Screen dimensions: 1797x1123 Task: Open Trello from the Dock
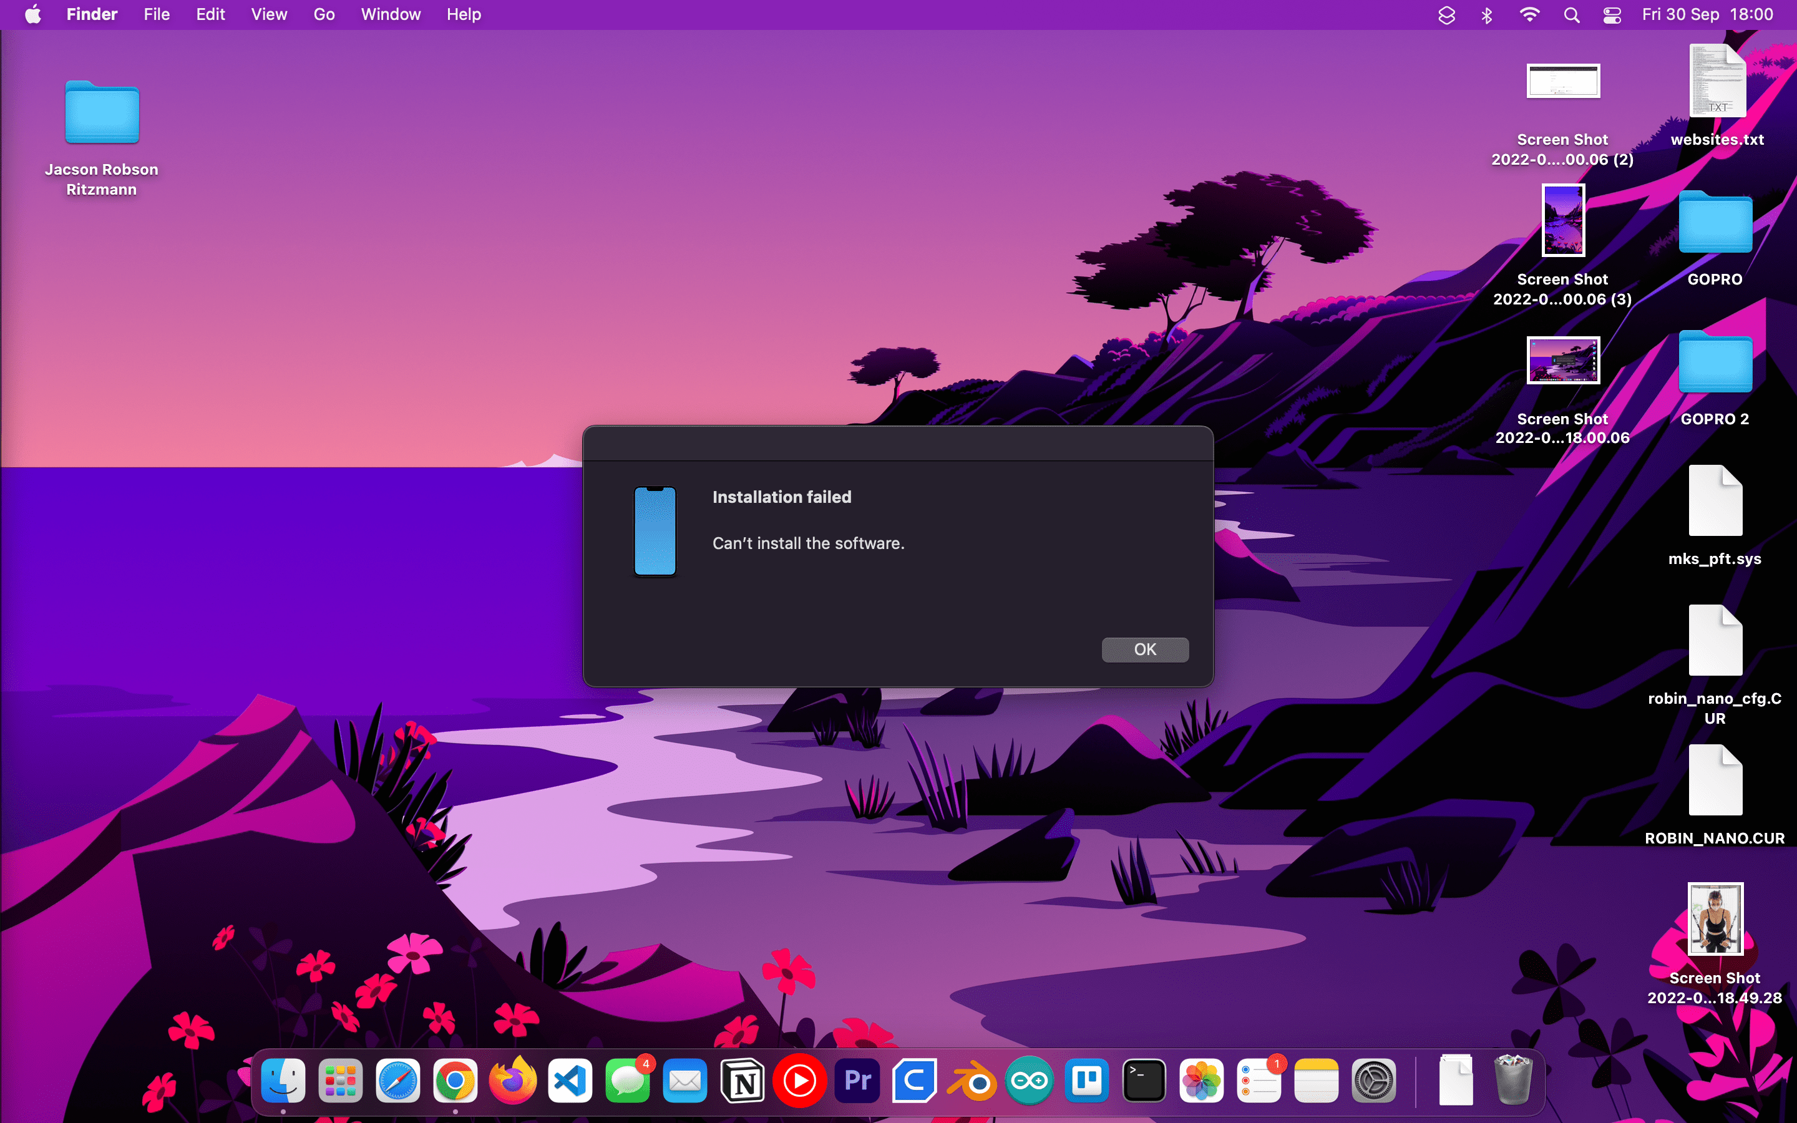[1086, 1081]
